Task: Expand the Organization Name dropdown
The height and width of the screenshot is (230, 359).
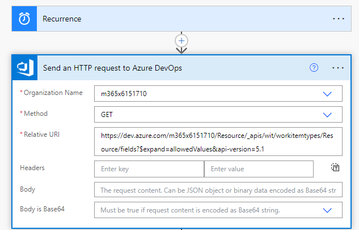Action: pos(327,94)
